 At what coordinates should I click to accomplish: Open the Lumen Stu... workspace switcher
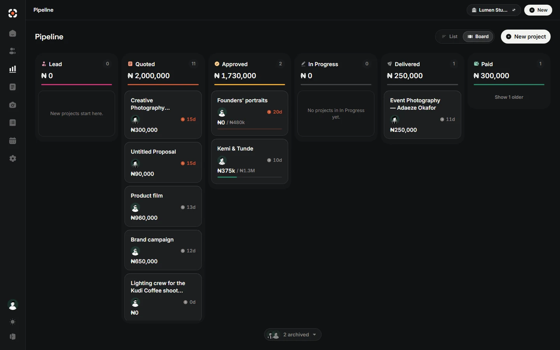(493, 10)
